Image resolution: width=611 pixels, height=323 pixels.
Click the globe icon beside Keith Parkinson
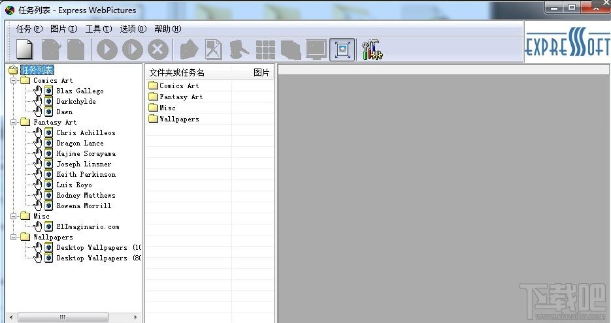[48, 174]
